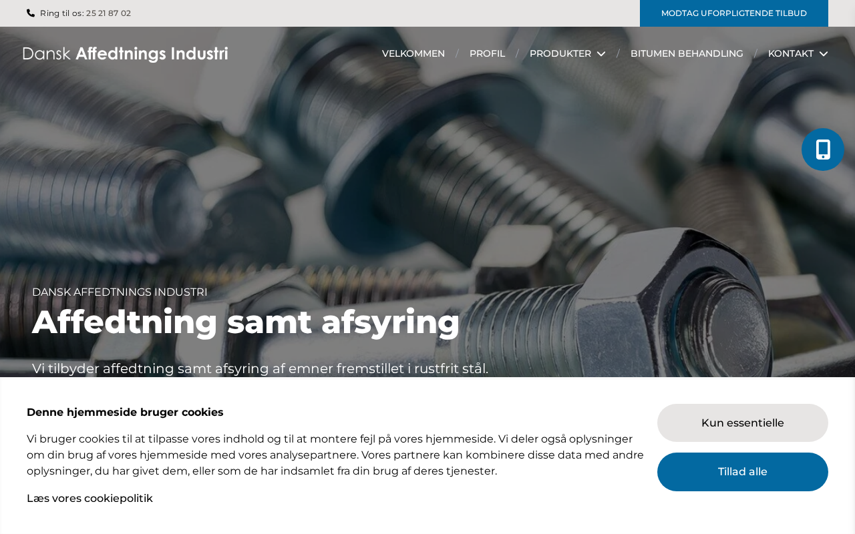Screen dimensions: 855x534
Task: Click the DANSK AFFEDTNINGS INDUSTRI subtitle text
Action: [x=120, y=292]
